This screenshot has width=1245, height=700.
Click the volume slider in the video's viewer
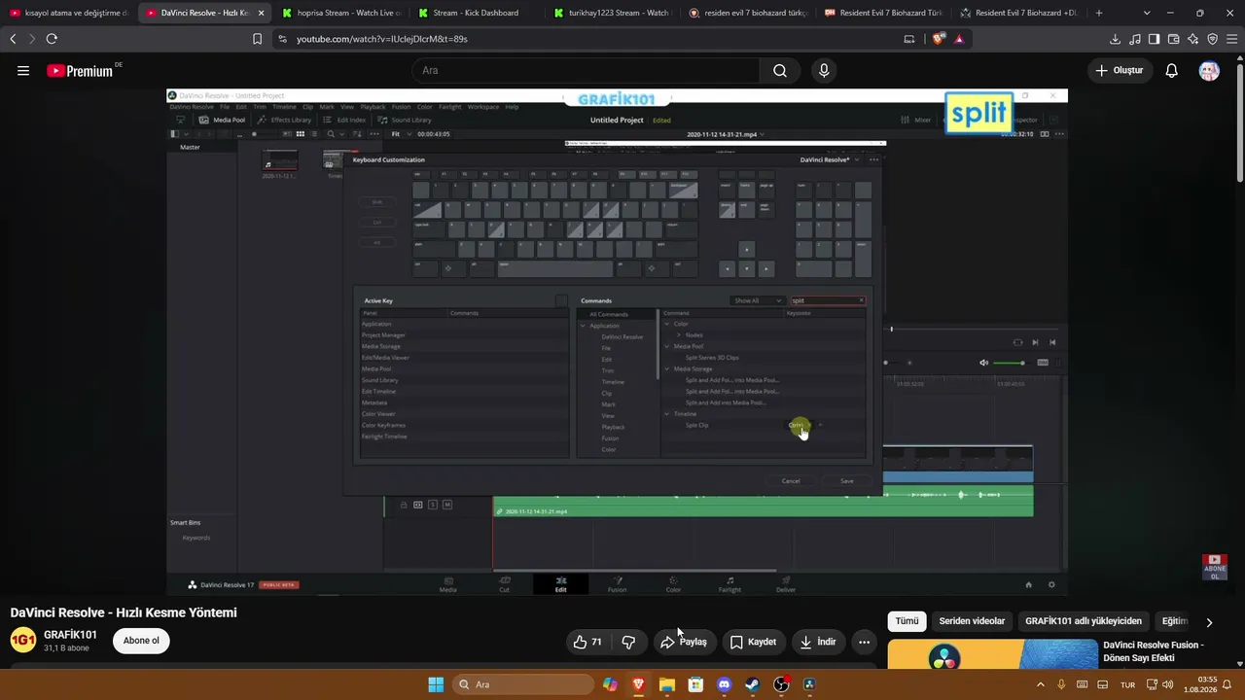(x=1008, y=363)
